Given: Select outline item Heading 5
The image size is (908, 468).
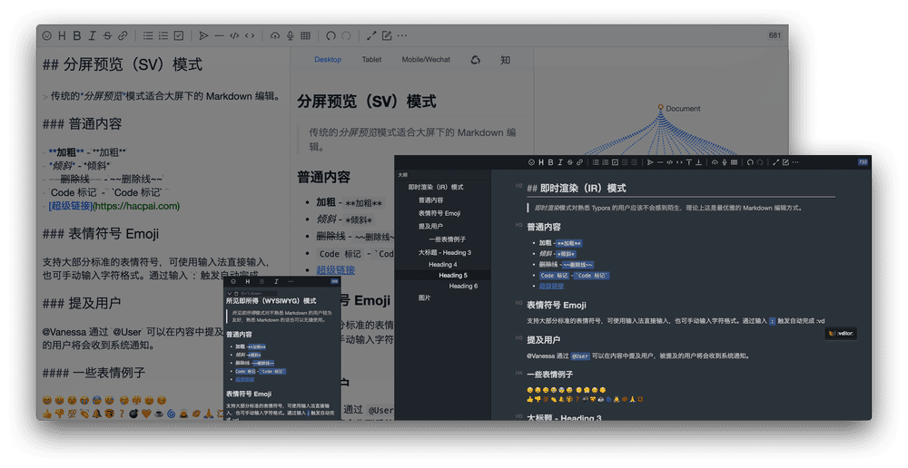Looking at the screenshot, I should pos(453,276).
